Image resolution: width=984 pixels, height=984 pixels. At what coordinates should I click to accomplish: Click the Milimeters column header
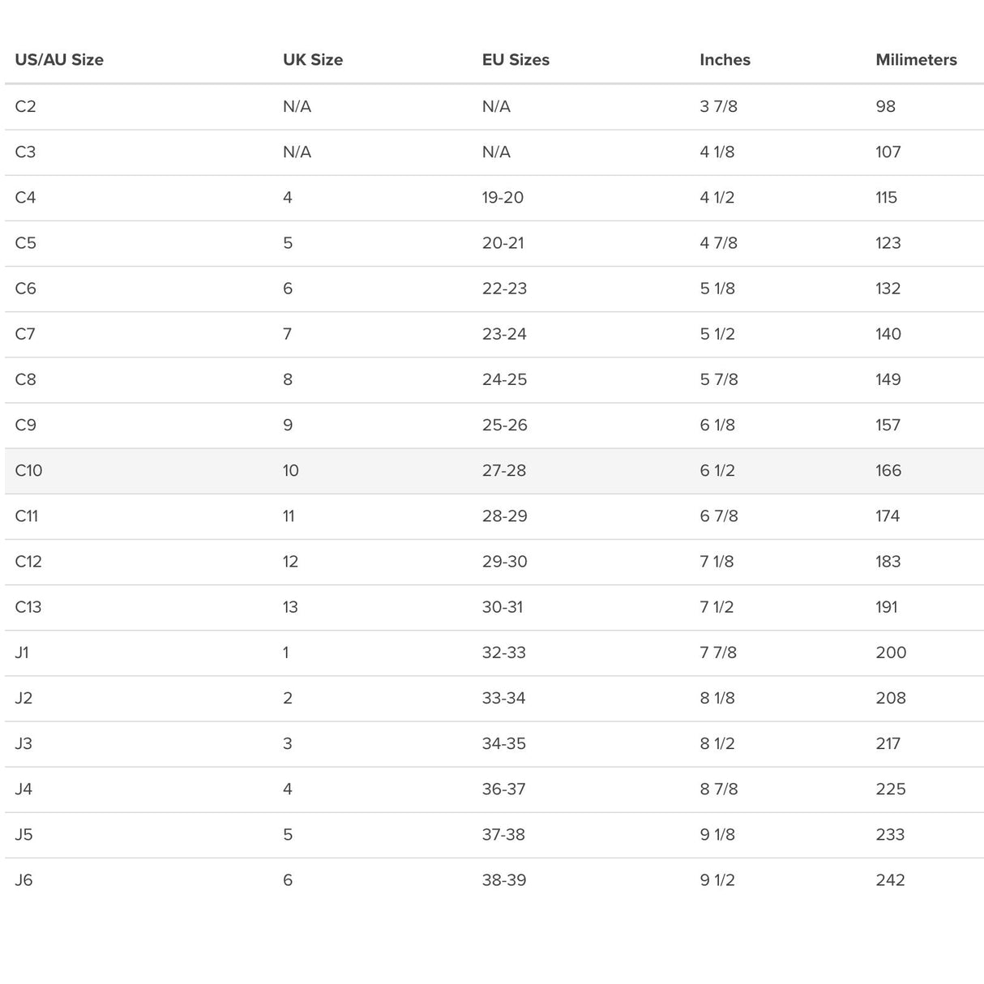[916, 60]
